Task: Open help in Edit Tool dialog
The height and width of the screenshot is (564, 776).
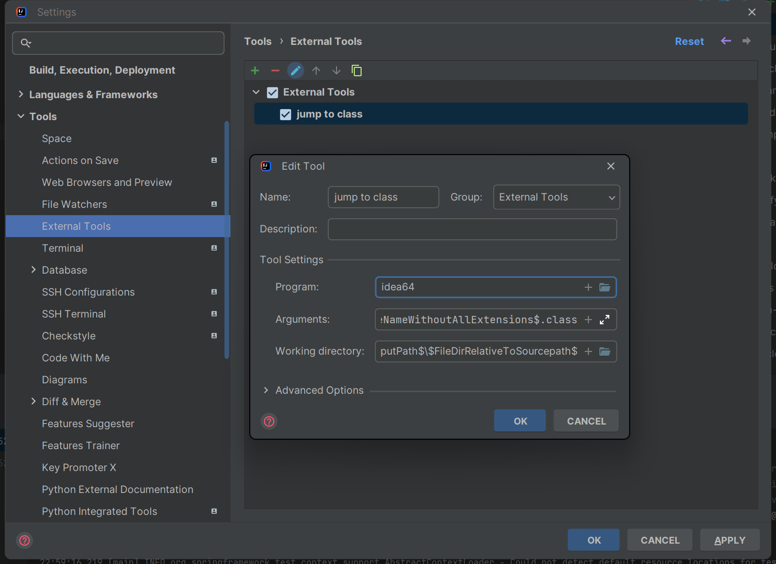Action: (x=269, y=421)
